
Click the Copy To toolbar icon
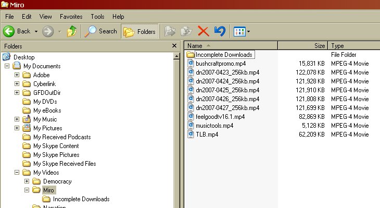coord(186,32)
